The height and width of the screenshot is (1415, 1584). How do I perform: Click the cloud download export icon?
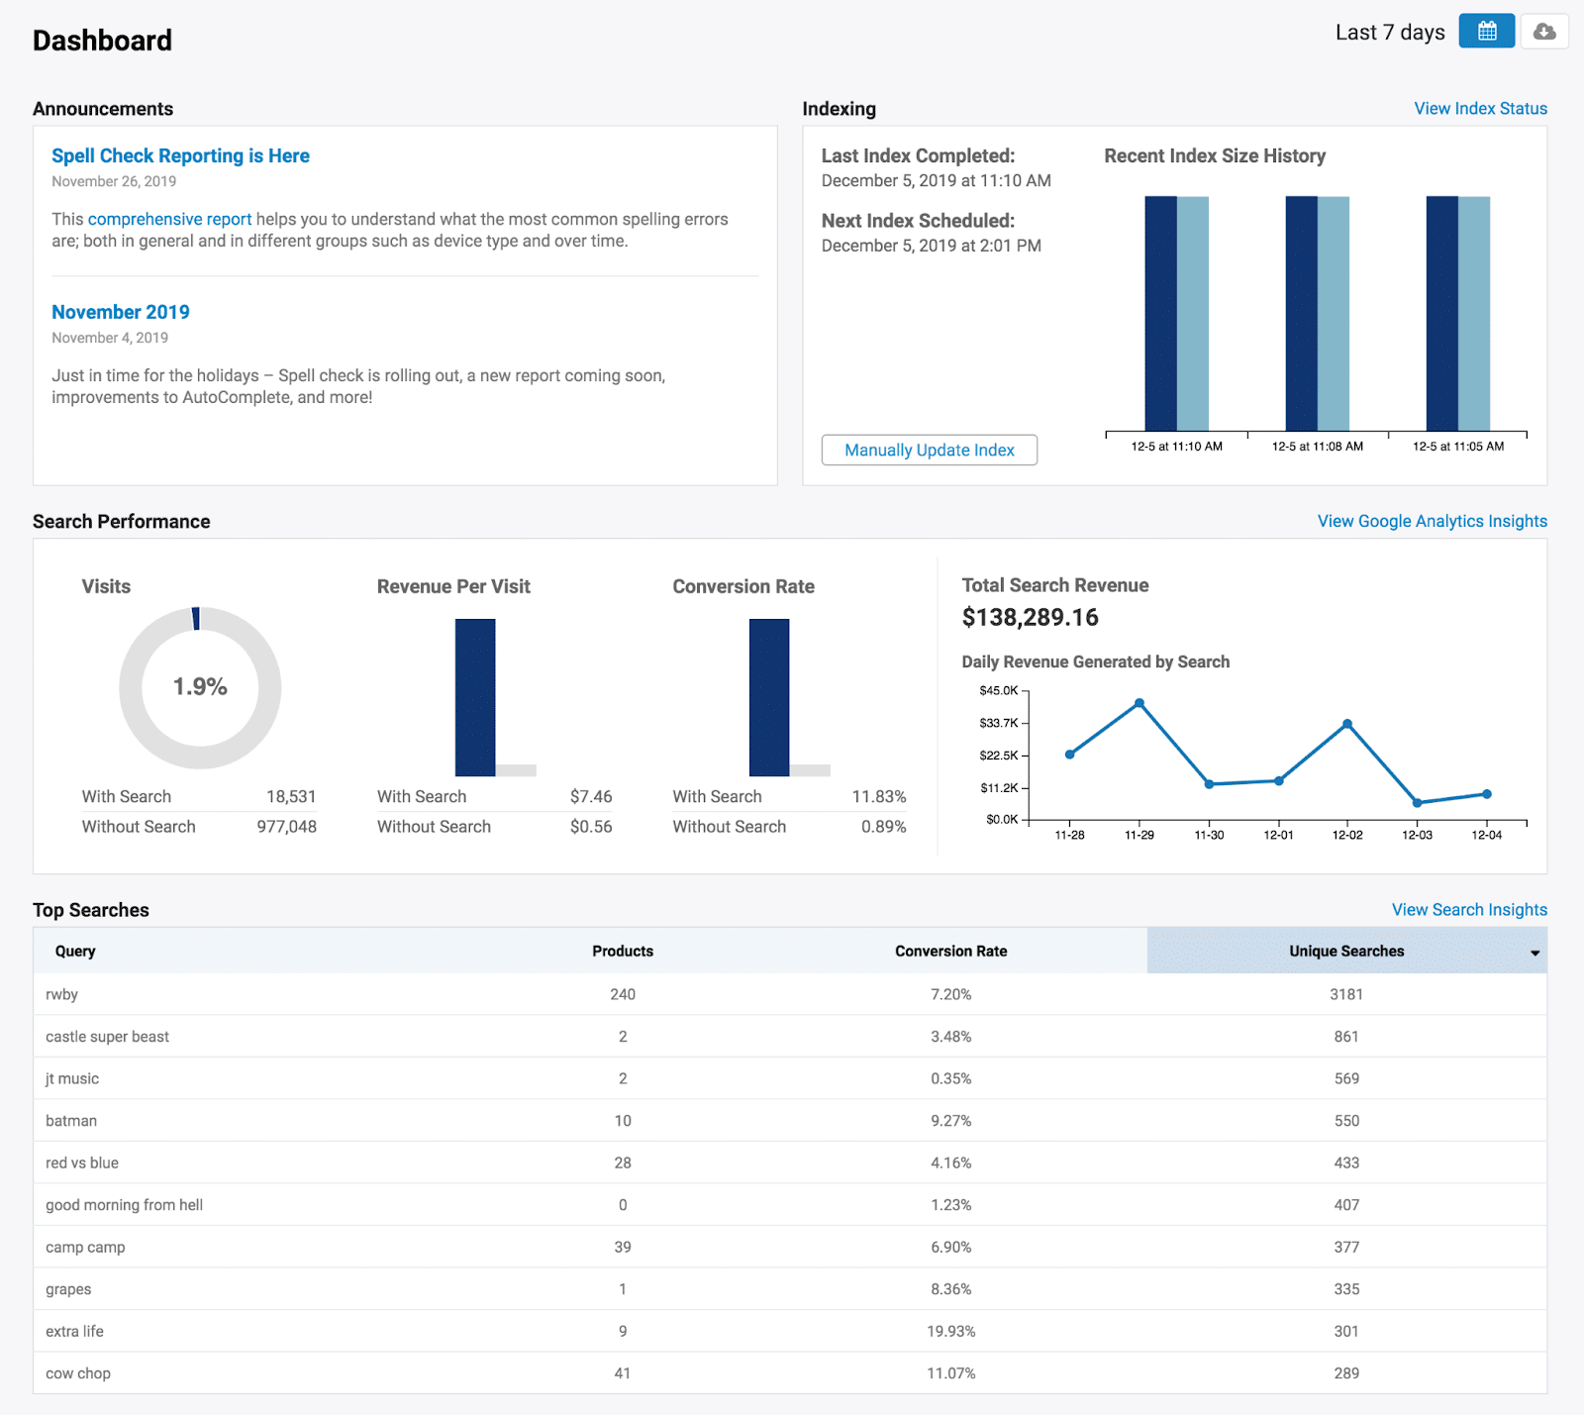1543,32
